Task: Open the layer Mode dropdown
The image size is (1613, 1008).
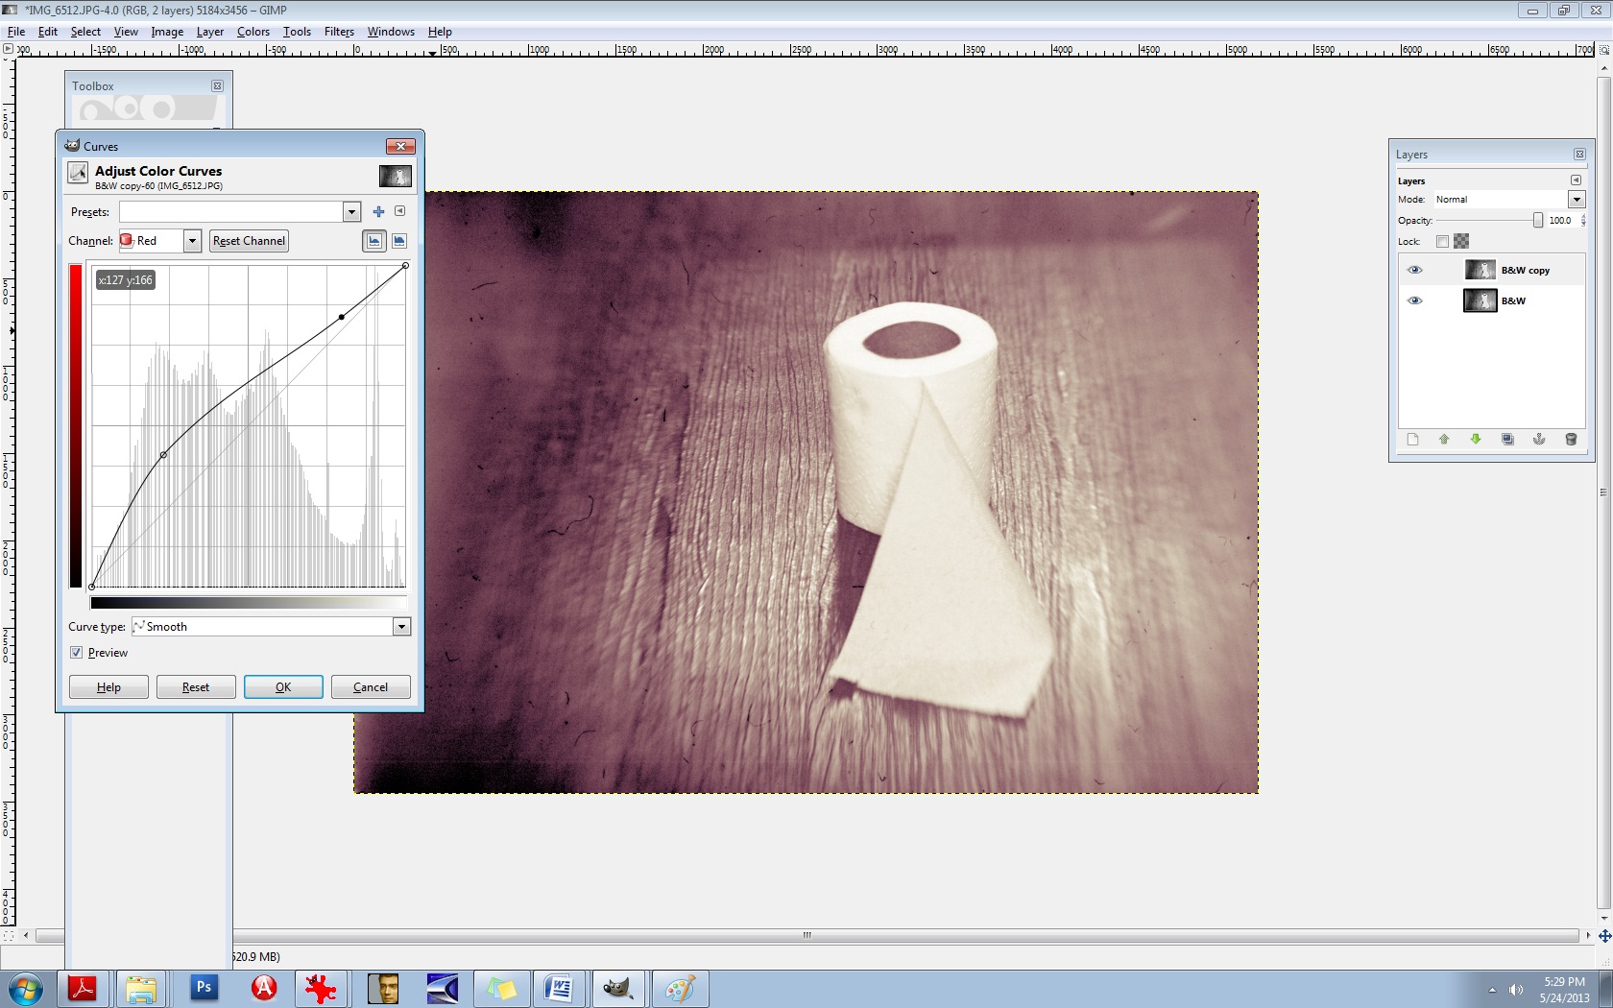Action: (x=1576, y=200)
